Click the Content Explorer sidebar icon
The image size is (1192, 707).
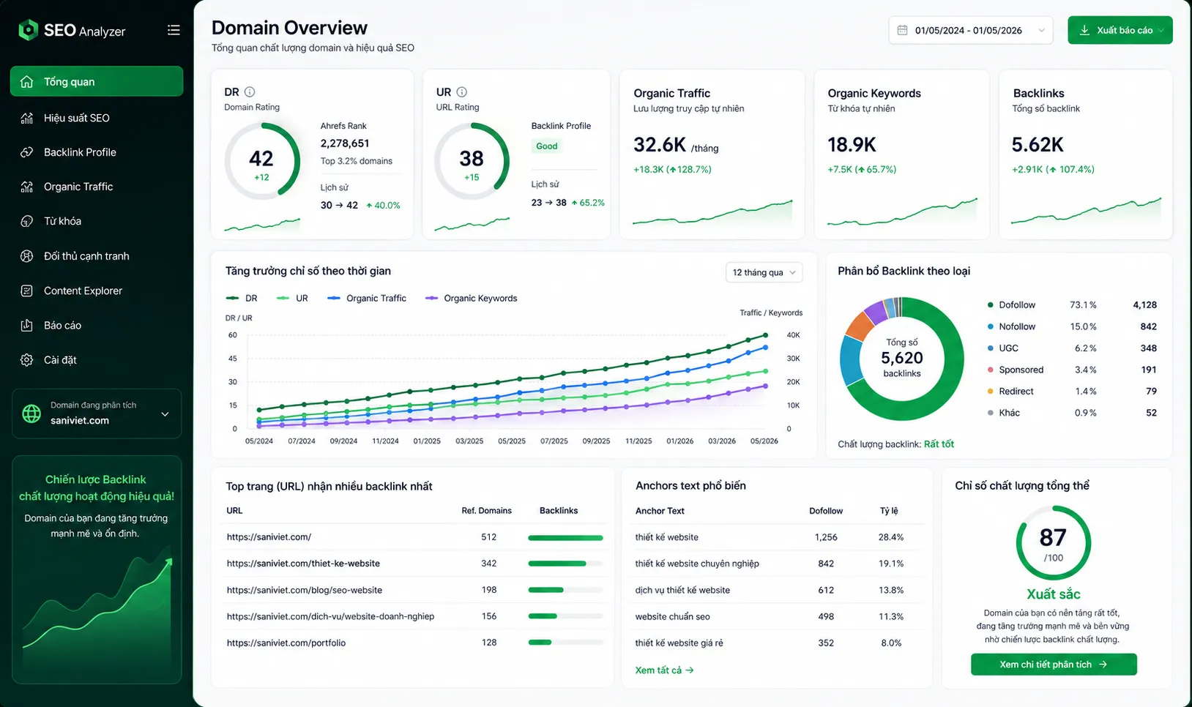[27, 291]
